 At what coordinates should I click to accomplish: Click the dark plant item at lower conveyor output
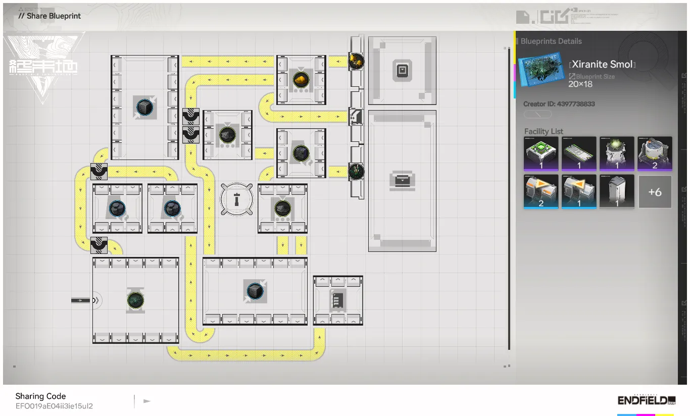point(357,172)
